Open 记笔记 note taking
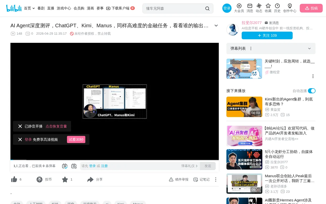The image size is (326, 204). 201,180
